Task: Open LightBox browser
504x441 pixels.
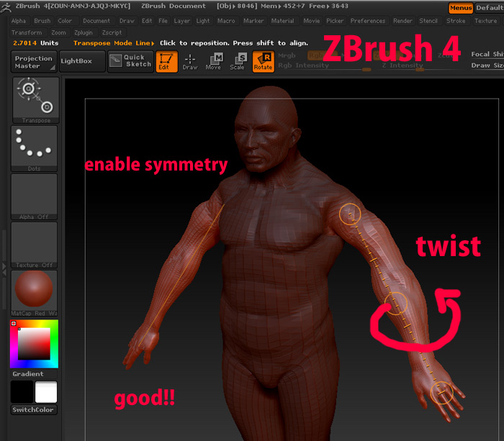Action: tap(82, 61)
